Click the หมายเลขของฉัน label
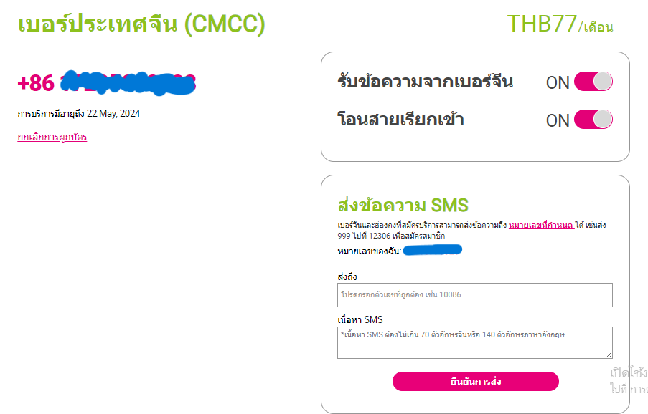This screenshot has height=414, width=648. click(x=369, y=251)
